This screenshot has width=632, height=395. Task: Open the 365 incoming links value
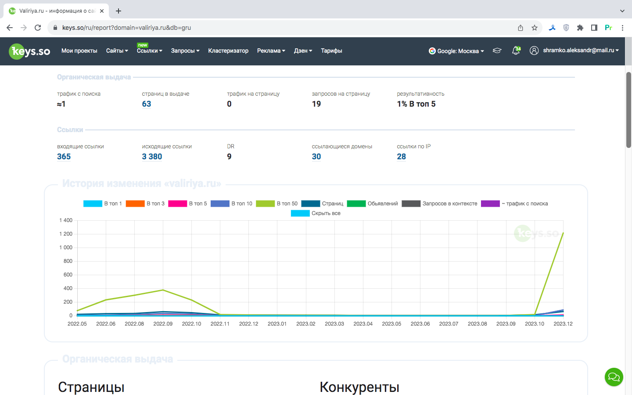[x=64, y=157]
